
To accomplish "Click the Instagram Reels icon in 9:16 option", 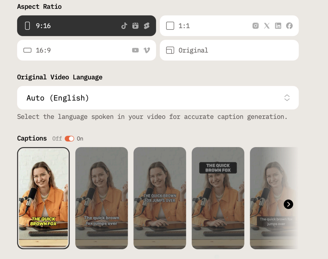I will [x=135, y=26].
